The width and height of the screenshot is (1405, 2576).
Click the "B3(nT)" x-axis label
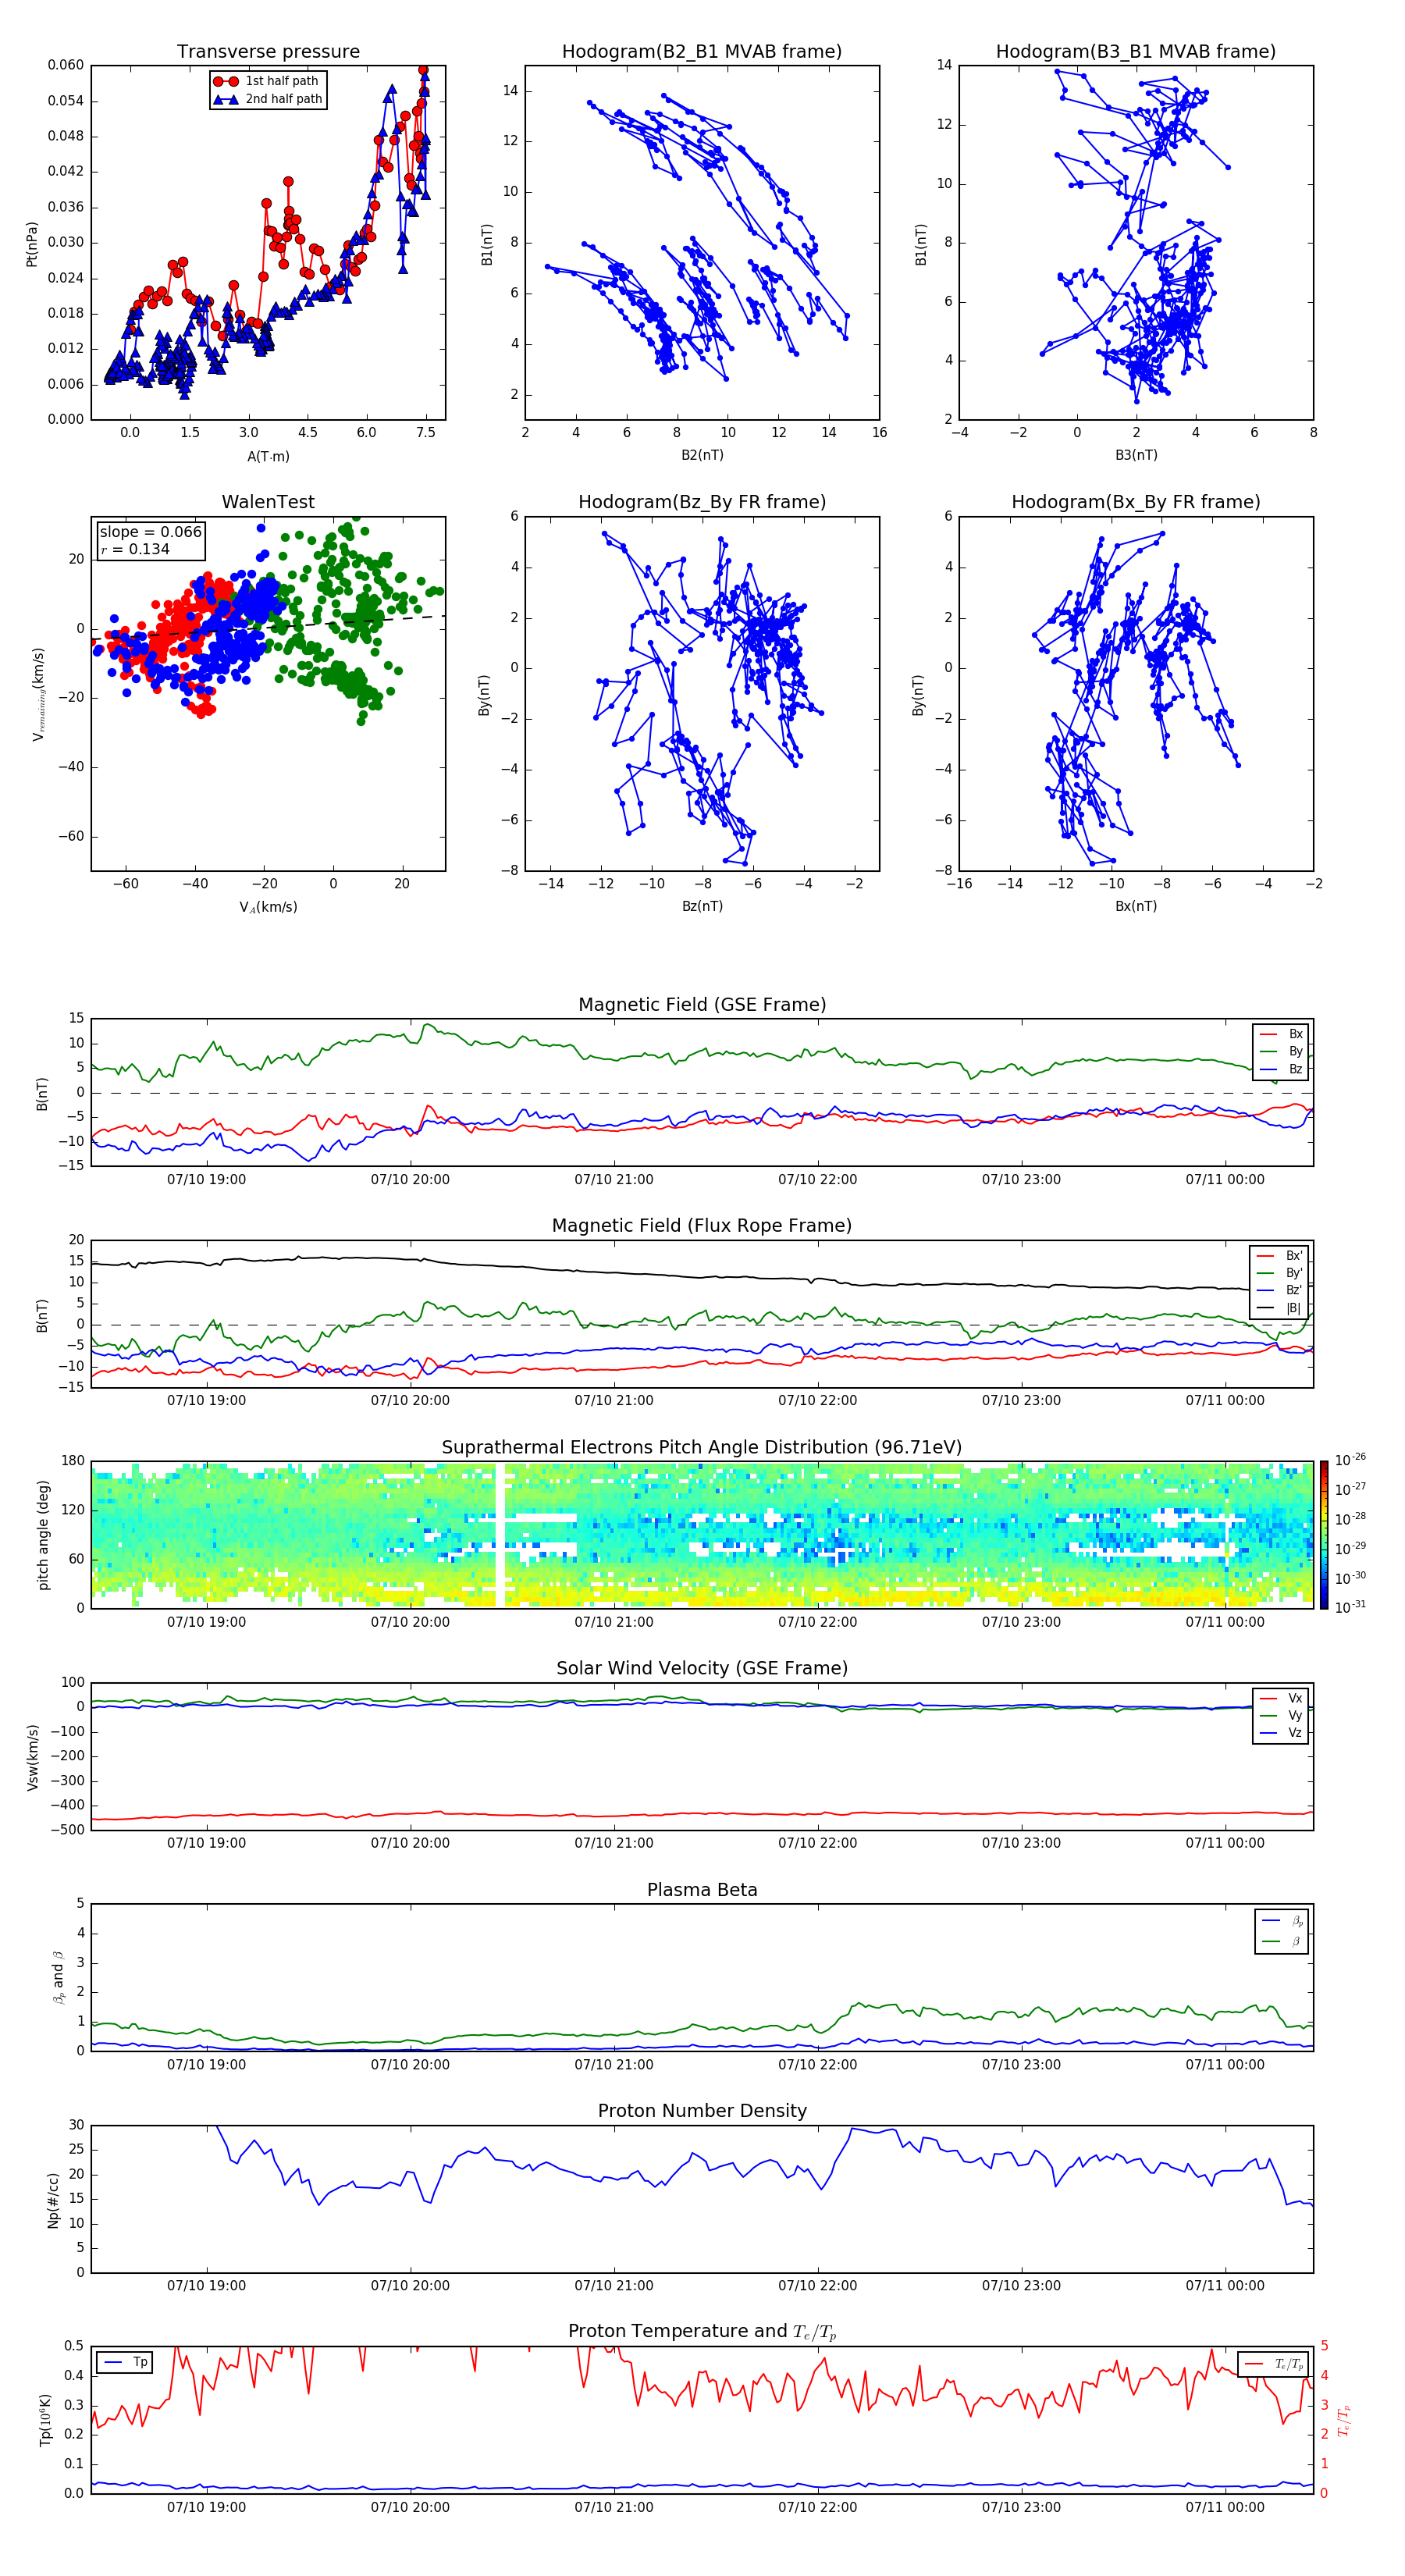[x=1136, y=455]
